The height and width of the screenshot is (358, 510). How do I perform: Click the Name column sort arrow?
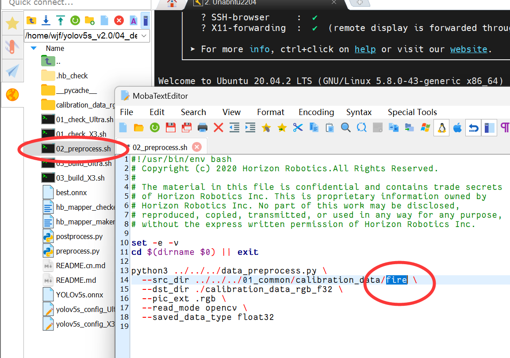coord(34,48)
